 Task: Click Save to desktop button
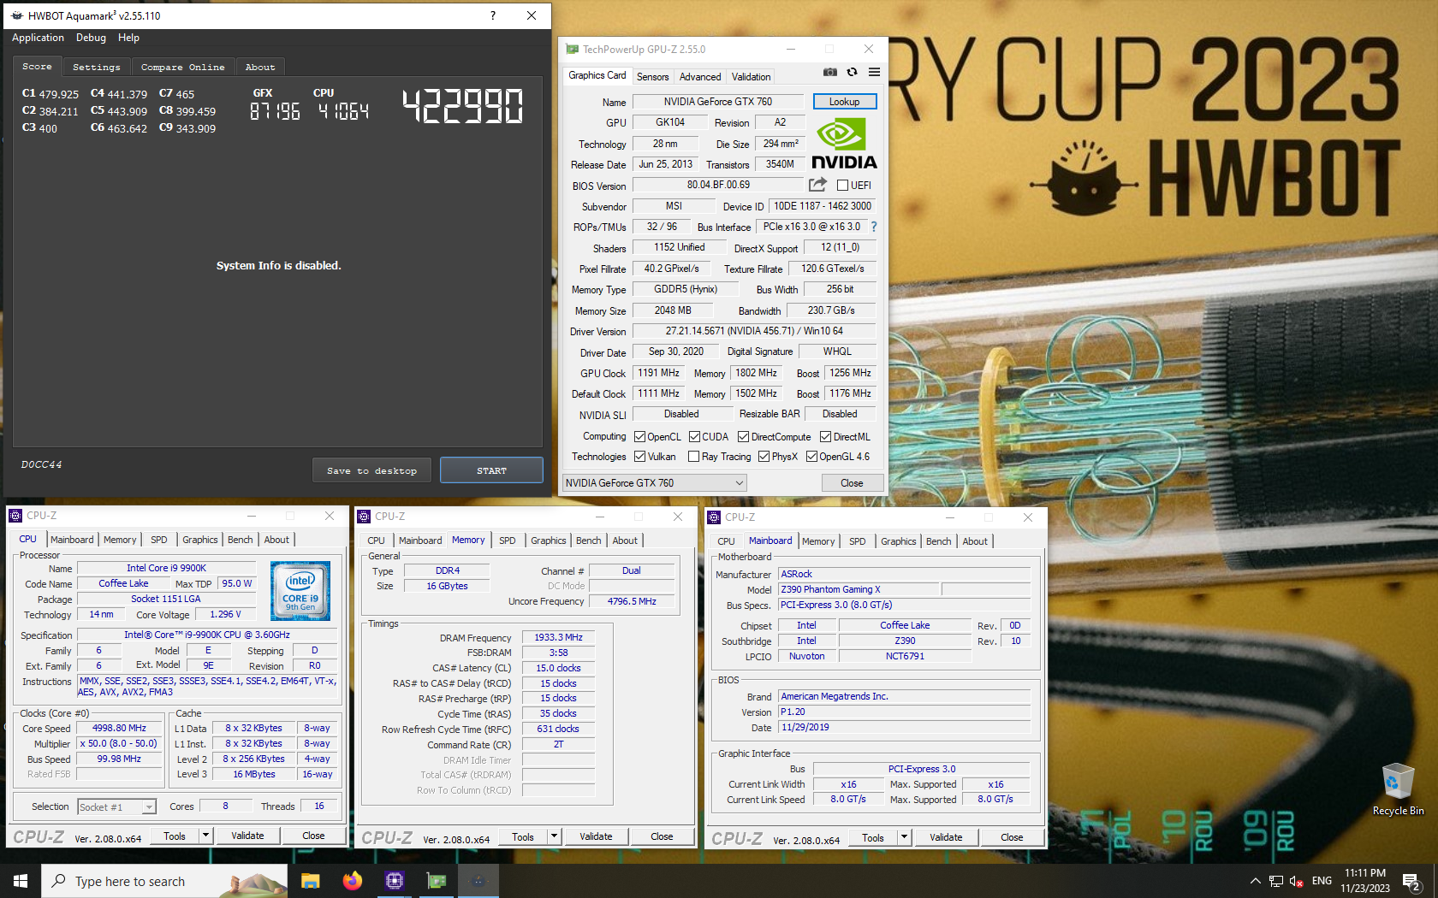tap(371, 470)
